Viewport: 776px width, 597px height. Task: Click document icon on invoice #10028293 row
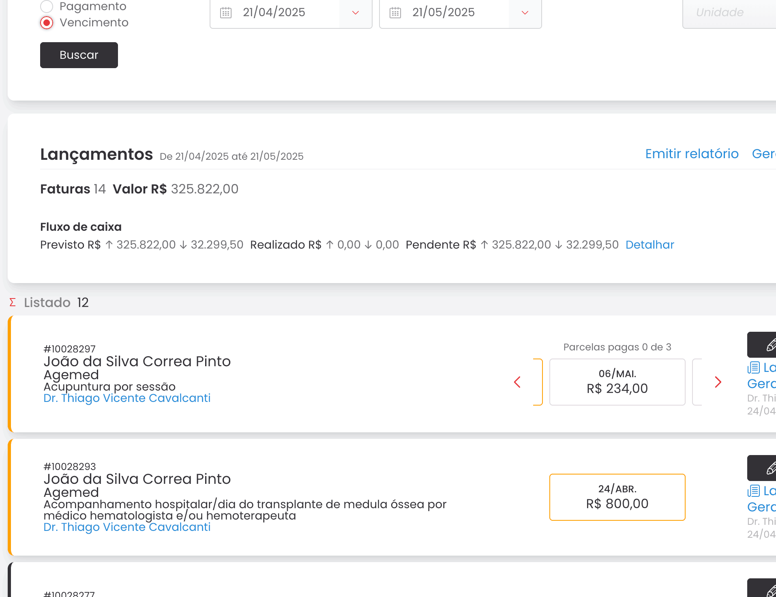click(754, 491)
